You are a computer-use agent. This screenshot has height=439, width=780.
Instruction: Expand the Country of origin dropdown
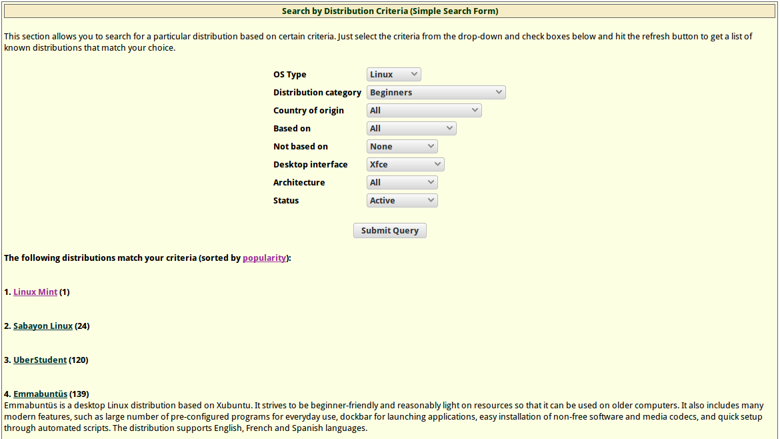(424, 110)
